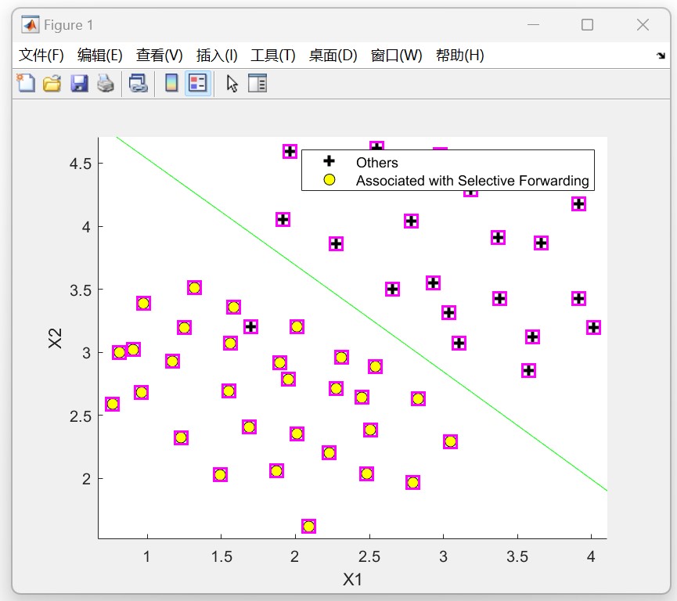This screenshot has width=677, height=601.
Task: Click the plus marker among yellow points
Action: pos(251,327)
